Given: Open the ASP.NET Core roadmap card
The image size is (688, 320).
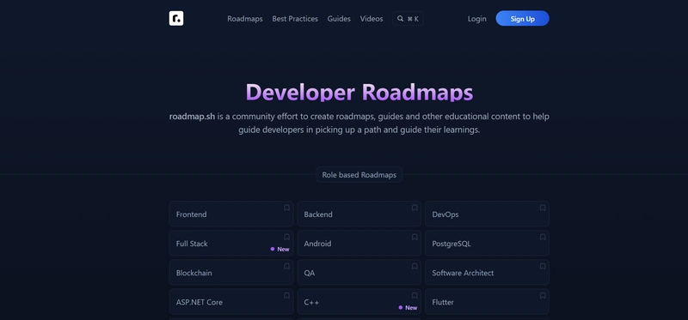Looking at the screenshot, I should 231,302.
